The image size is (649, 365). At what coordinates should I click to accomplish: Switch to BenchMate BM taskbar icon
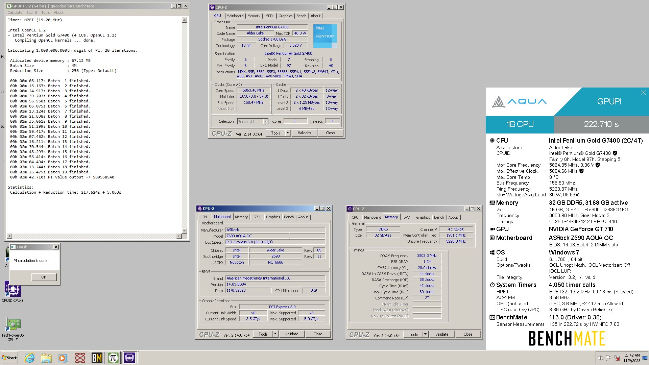tap(97, 358)
